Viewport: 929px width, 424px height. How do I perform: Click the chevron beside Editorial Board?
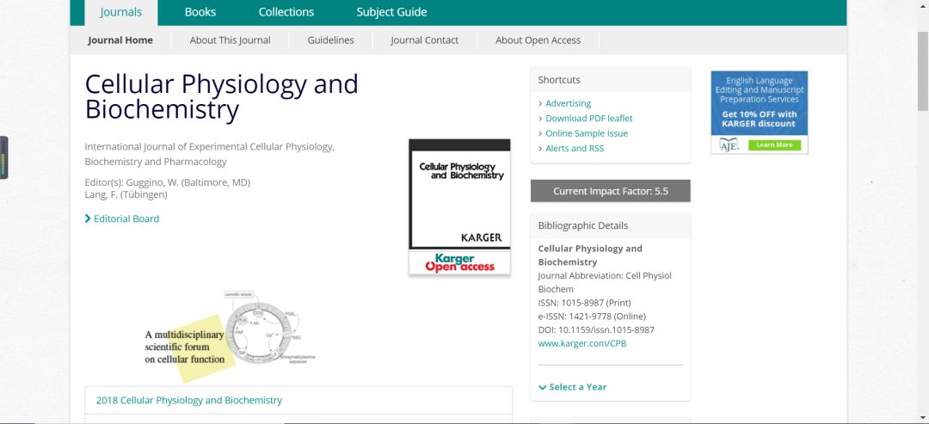click(x=88, y=218)
